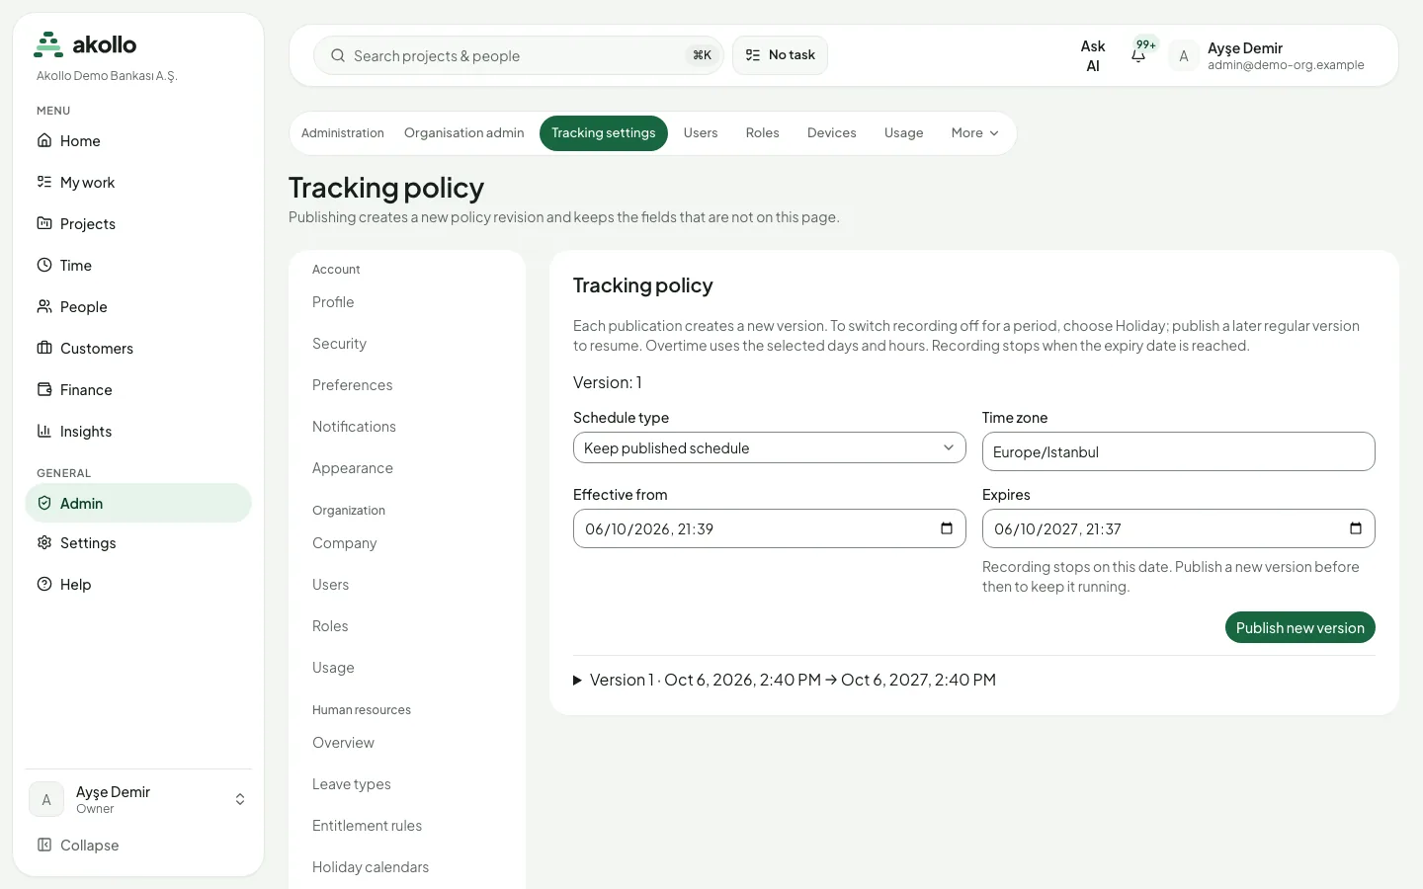Open the Schedule type dropdown

pyautogui.click(x=770, y=447)
